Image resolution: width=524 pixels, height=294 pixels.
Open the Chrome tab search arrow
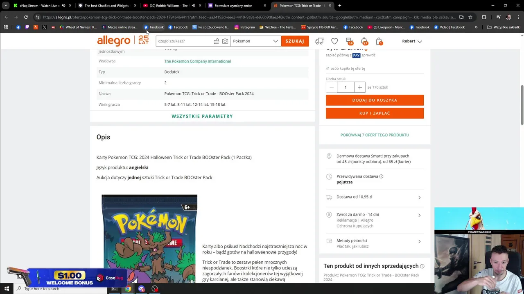click(6, 6)
